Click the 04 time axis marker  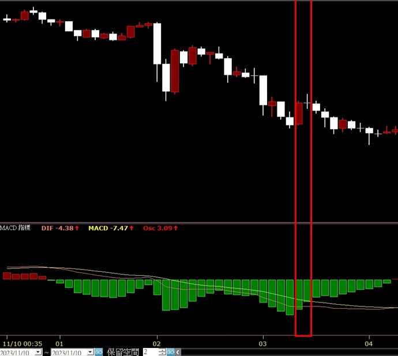369,343
